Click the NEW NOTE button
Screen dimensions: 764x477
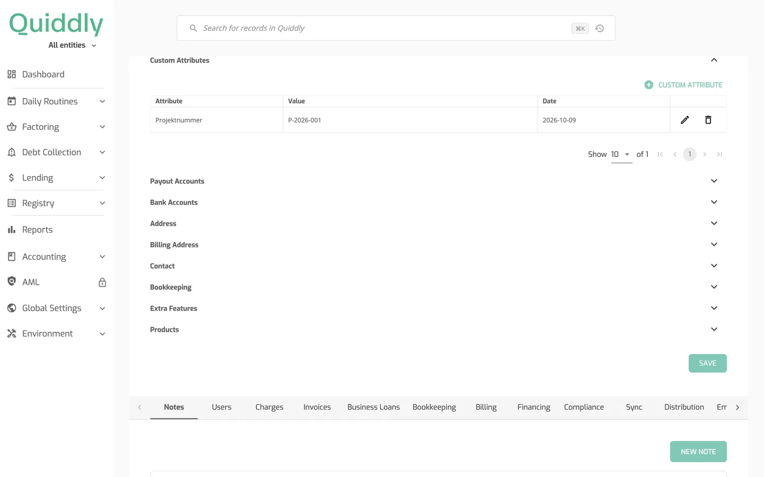click(698, 452)
